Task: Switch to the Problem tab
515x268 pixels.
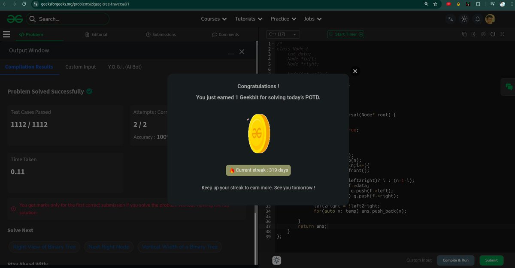Action: (x=31, y=34)
